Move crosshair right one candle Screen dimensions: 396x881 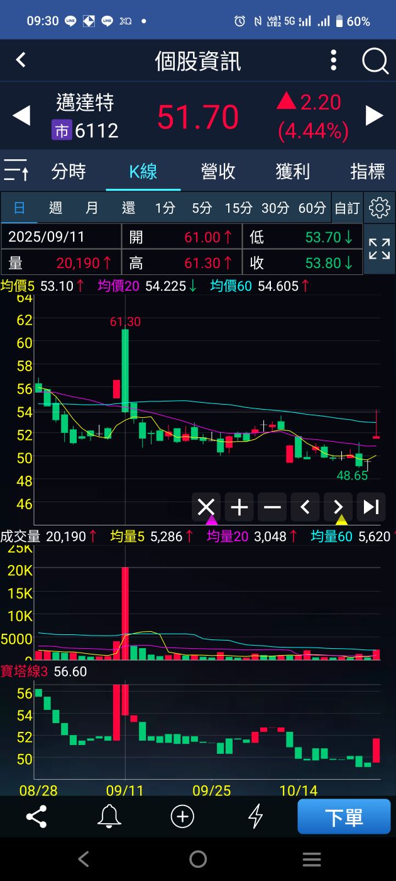(338, 507)
